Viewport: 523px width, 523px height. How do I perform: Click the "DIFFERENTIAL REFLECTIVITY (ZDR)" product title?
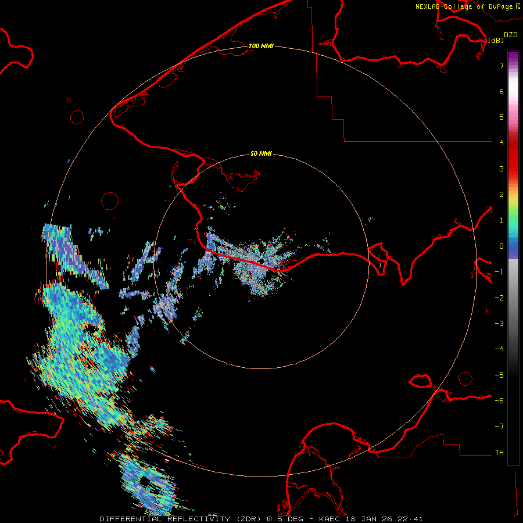[x=182, y=519]
